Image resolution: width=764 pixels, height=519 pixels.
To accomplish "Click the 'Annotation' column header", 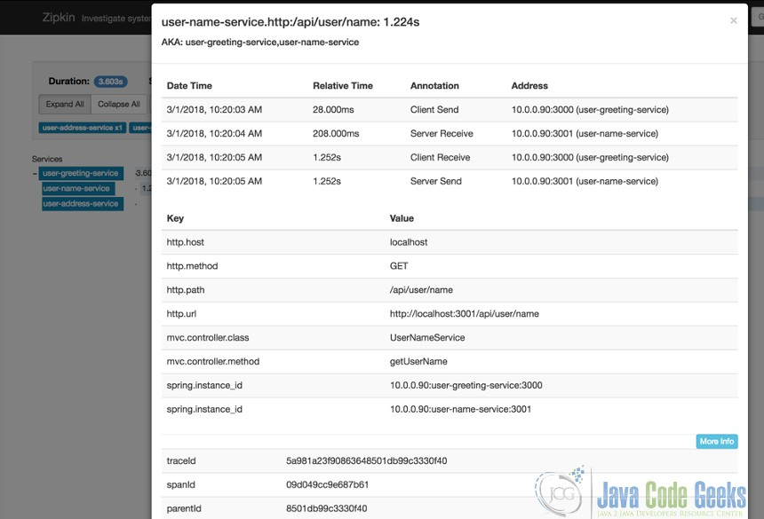I will (x=434, y=85).
